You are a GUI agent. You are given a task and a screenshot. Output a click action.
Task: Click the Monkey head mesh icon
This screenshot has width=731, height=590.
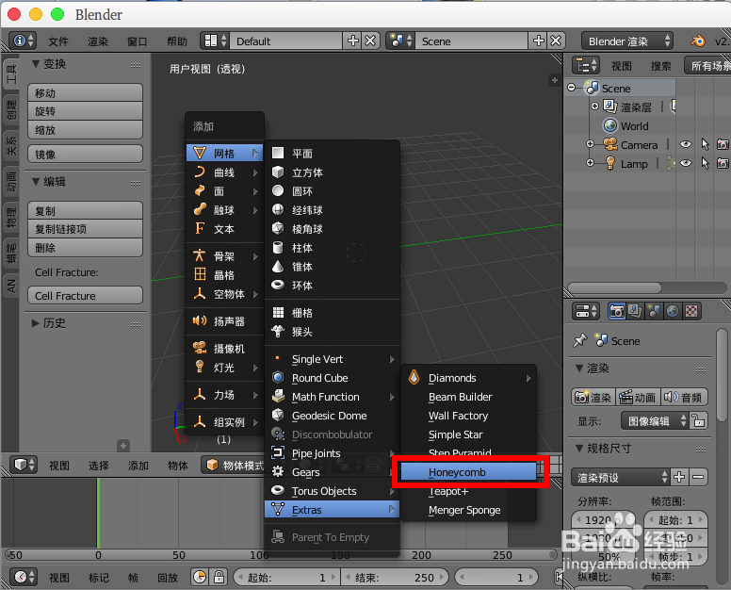tap(278, 331)
